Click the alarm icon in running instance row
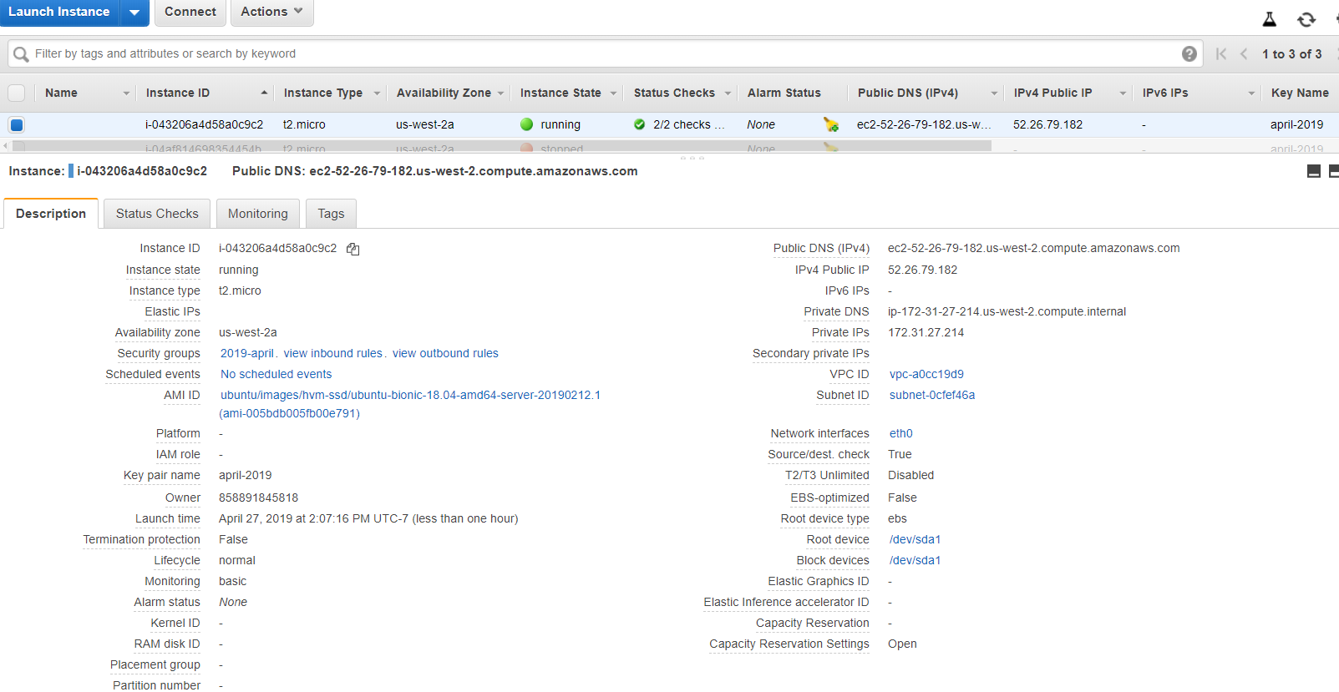 pyautogui.click(x=830, y=124)
